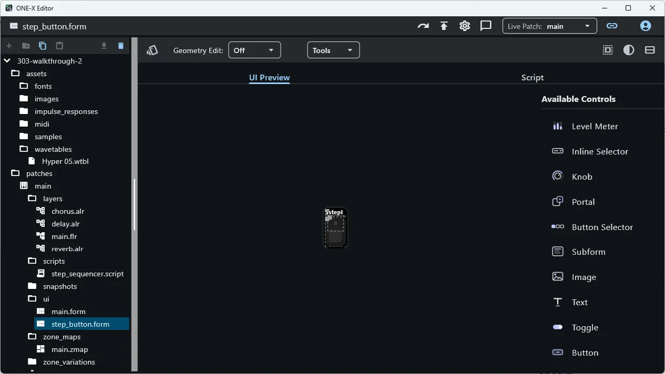Click the redo arrow icon in header
The image size is (665, 374).
[423, 26]
